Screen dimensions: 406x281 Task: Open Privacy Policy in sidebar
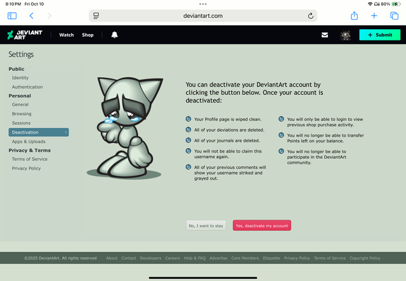(x=26, y=168)
